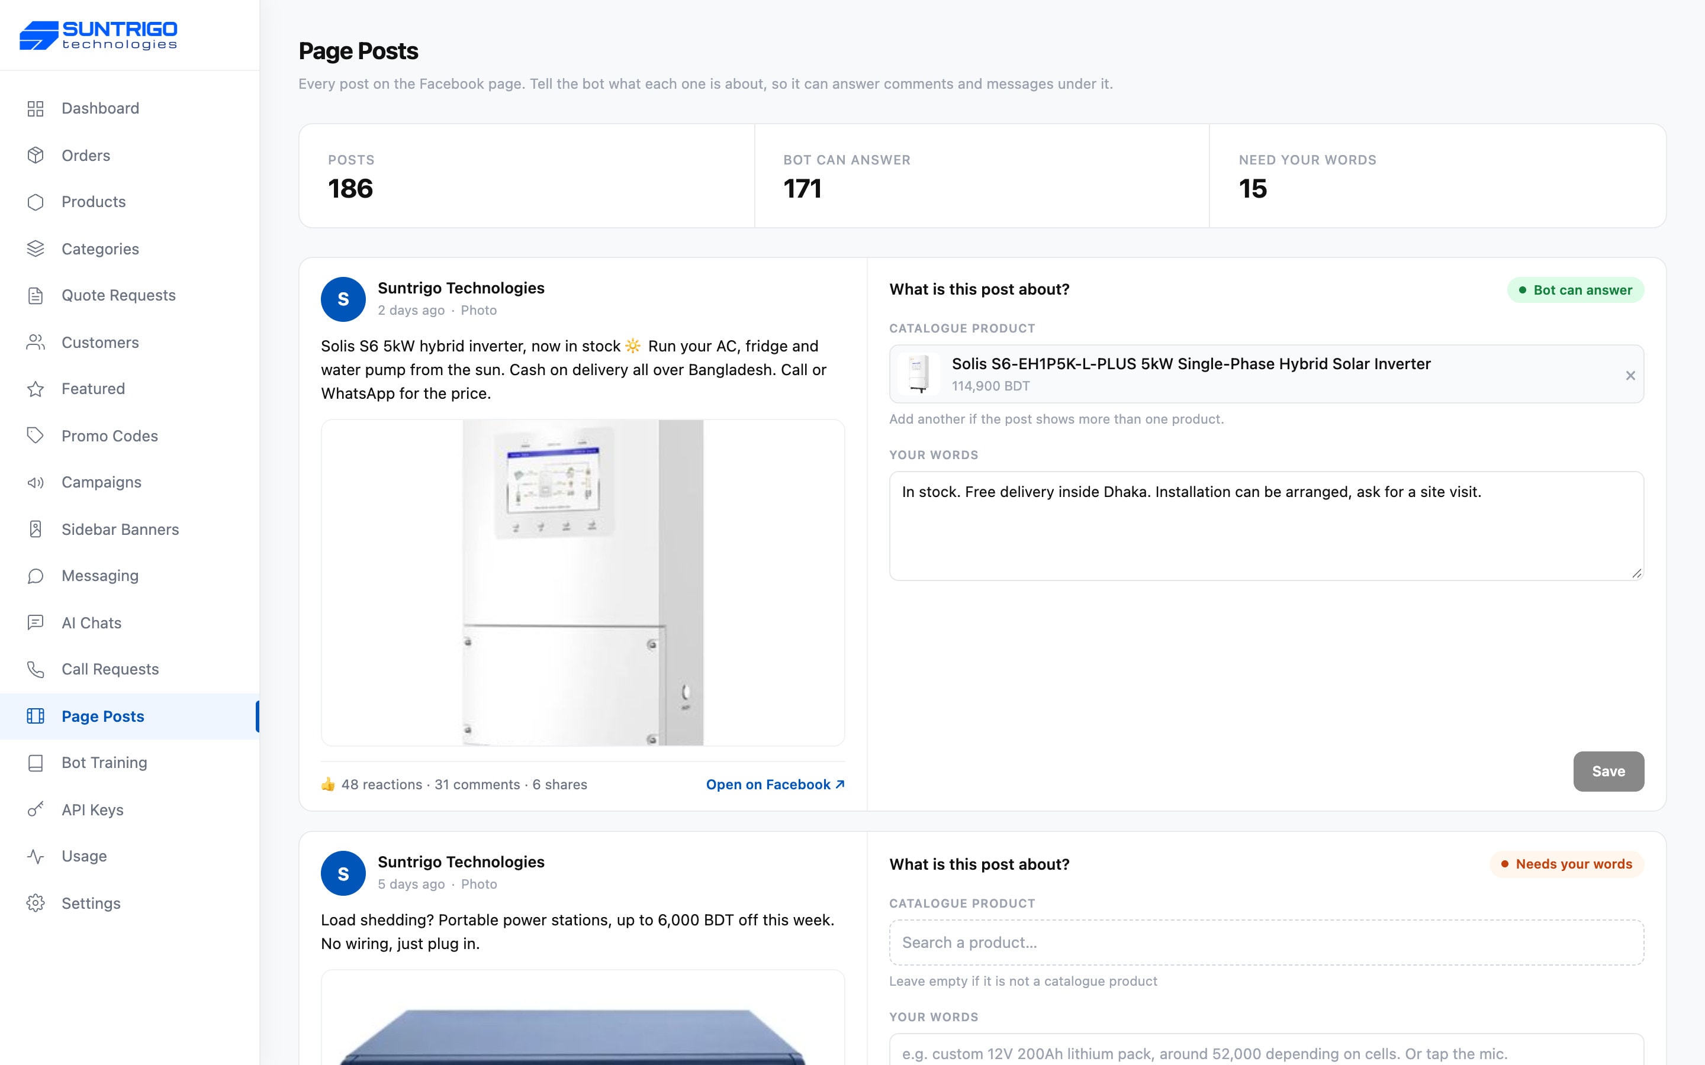Open the Products section
Screen dimensions: 1705x1065
point(130,202)
